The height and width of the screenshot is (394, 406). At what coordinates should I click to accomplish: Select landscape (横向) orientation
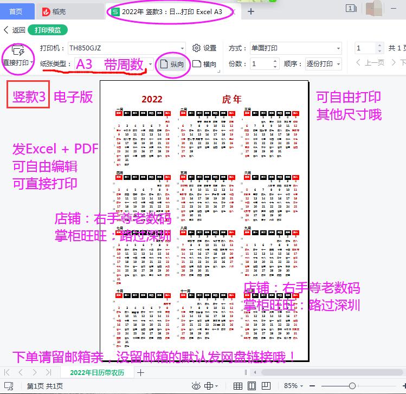pos(204,64)
